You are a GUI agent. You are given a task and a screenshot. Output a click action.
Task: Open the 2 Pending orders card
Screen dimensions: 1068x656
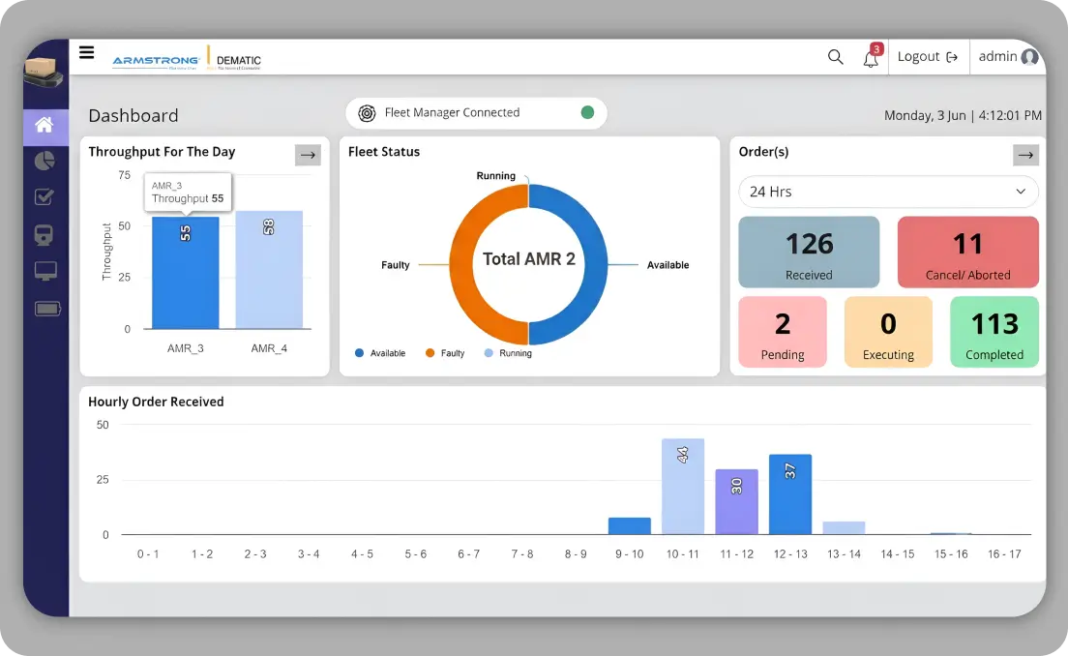tap(783, 332)
